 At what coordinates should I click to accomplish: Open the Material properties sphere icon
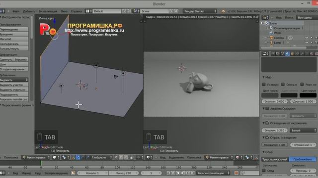click(x=312, y=54)
